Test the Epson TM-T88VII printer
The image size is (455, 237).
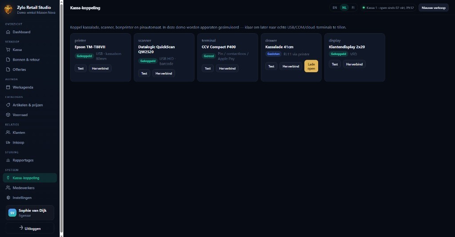tap(81, 68)
